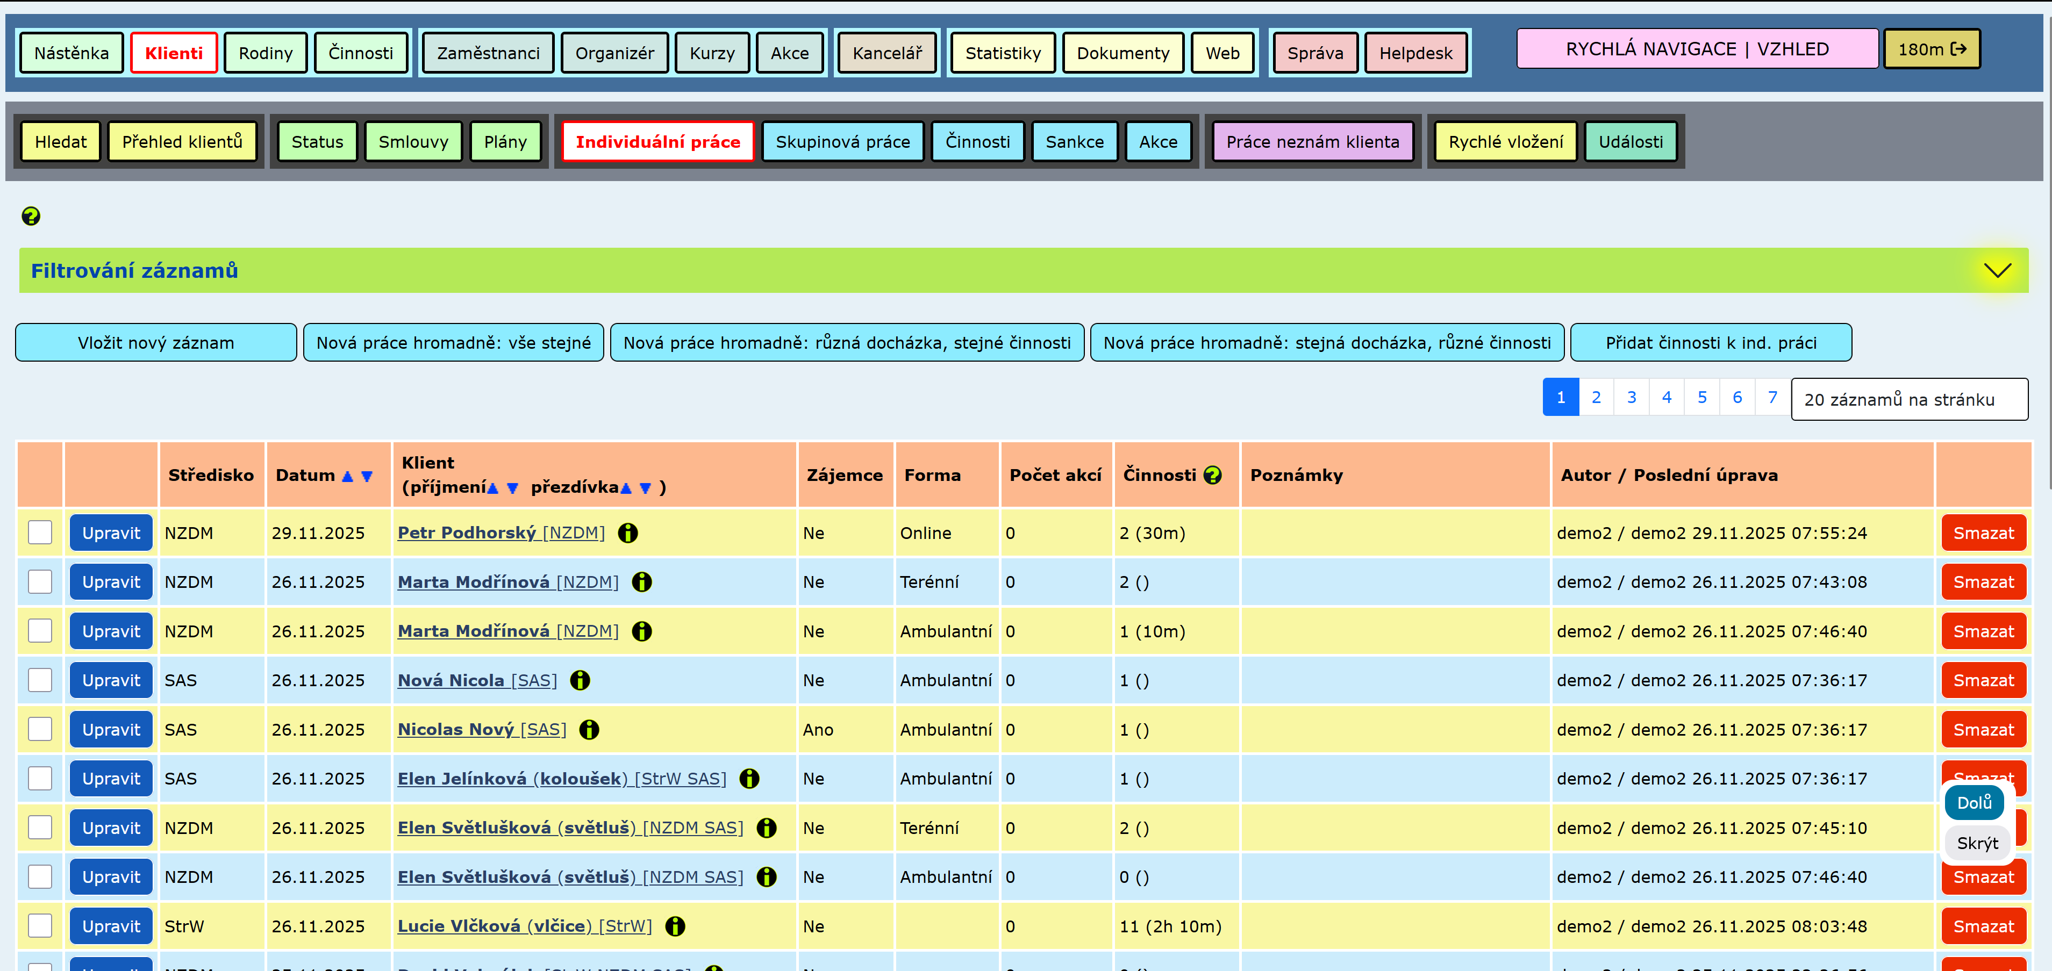The width and height of the screenshot is (2052, 971).
Task: Tick the checkbox in the Nicolas Nový row
Action: click(x=40, y=729)
